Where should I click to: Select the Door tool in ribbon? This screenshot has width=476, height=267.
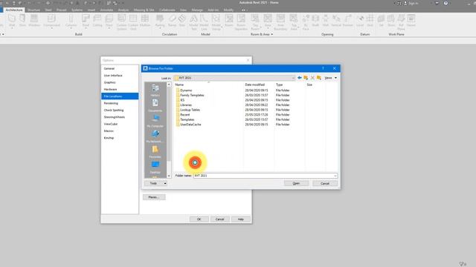click(x=22, y=21)
